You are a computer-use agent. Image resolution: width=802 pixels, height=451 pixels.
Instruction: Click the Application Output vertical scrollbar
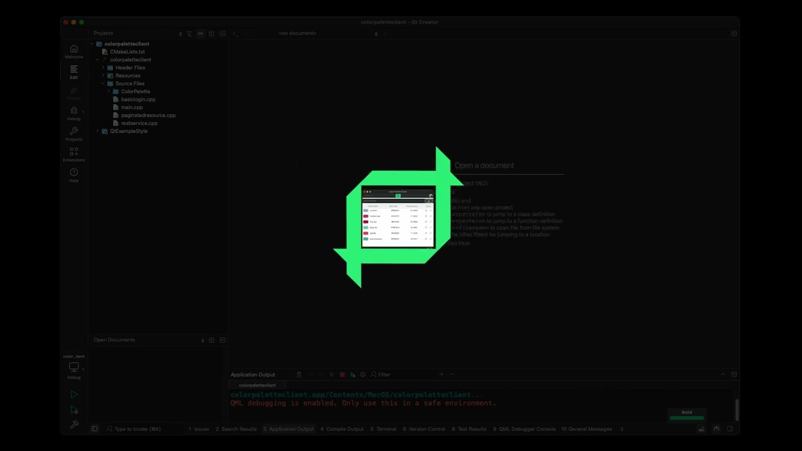(737, 410)
